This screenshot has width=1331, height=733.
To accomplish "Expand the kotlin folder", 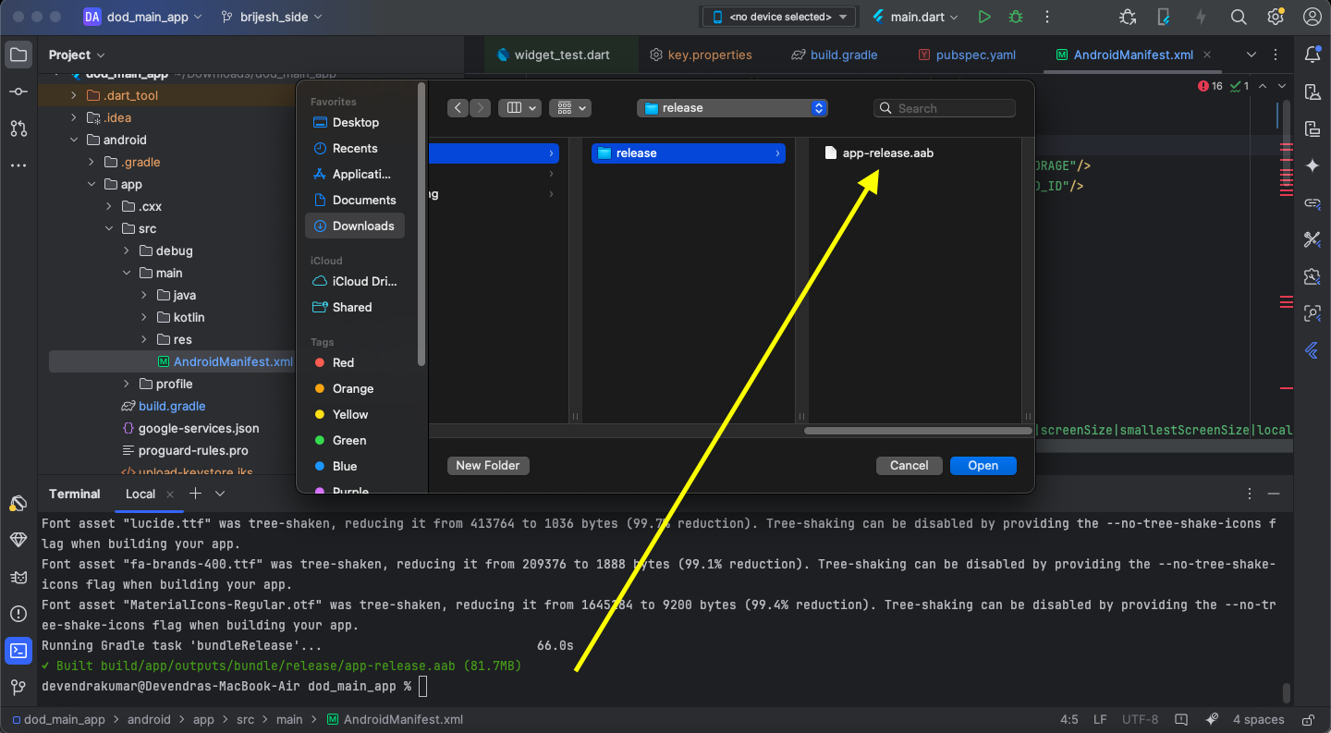I will tap(144, 317).
